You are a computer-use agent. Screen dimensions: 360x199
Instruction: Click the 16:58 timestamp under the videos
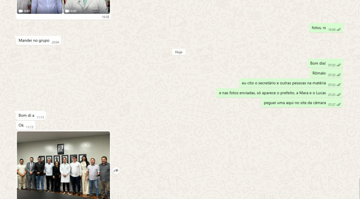[x=105, y=17]
